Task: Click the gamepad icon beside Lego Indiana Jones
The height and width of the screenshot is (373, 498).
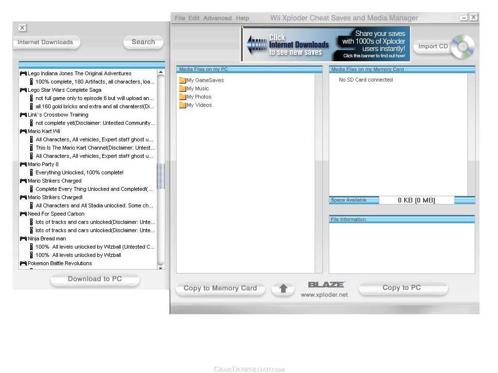Action: [23, 74]
